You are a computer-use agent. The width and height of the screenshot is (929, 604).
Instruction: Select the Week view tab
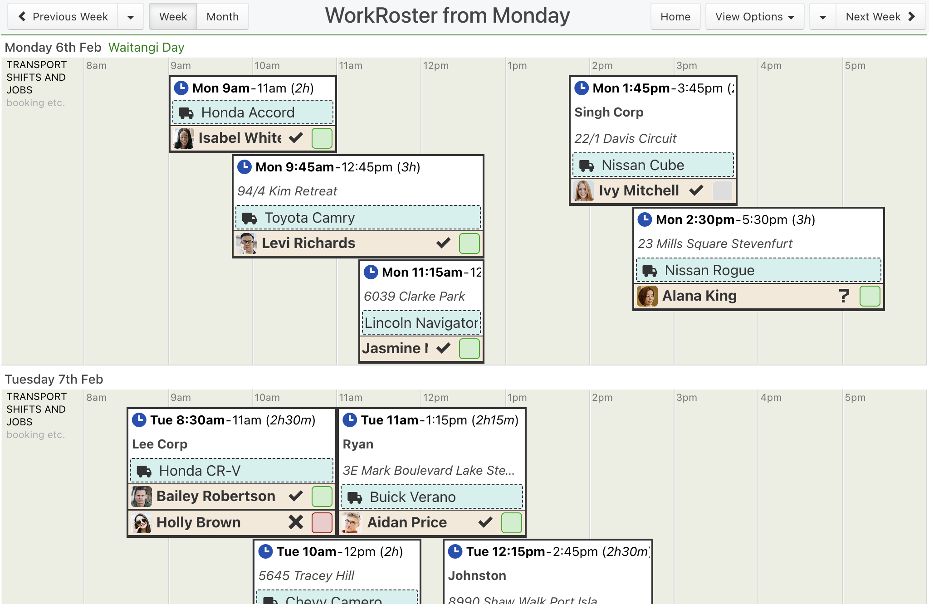(x=173, y=17)
